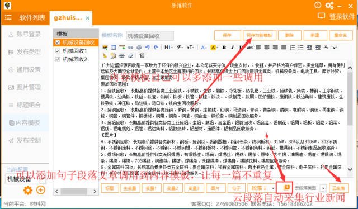Click the 新建 new template button
The width and height of the screenshot is (358, 209).
click(x=315, y=35)
